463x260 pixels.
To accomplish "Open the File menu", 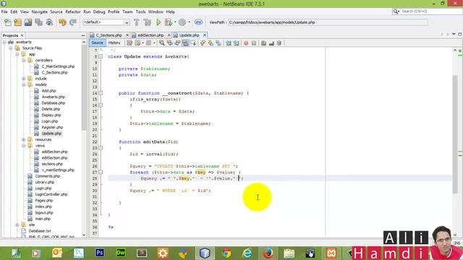I will (4, 12).
